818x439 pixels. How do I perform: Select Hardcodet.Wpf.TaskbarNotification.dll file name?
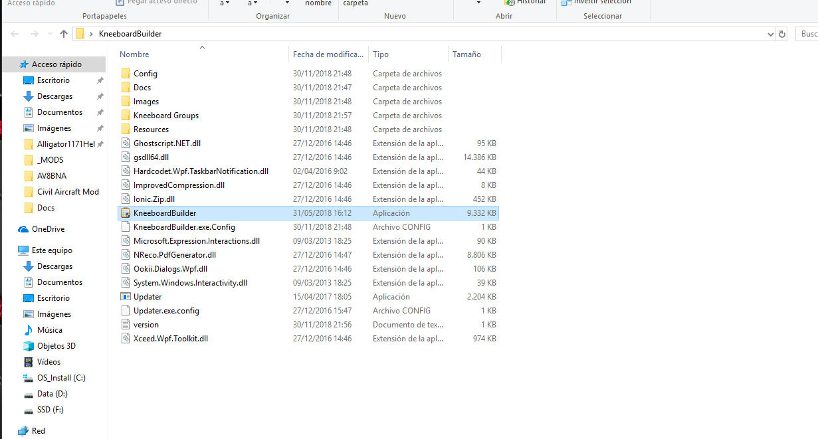201,171
